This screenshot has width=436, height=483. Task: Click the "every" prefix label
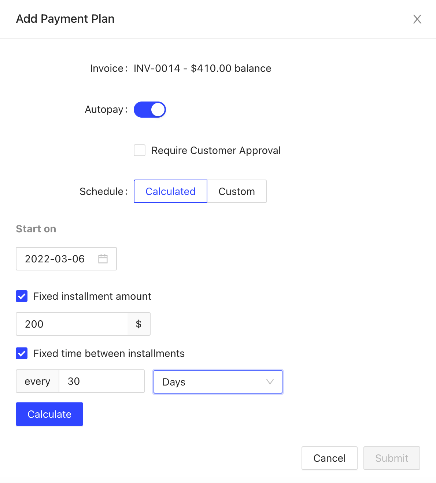(x=37, y=381)
